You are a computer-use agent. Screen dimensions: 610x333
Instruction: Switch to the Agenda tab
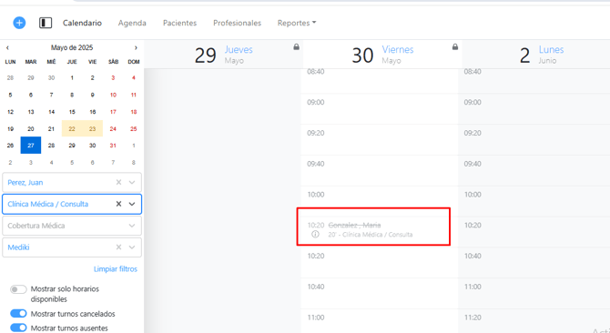point(132,23)
